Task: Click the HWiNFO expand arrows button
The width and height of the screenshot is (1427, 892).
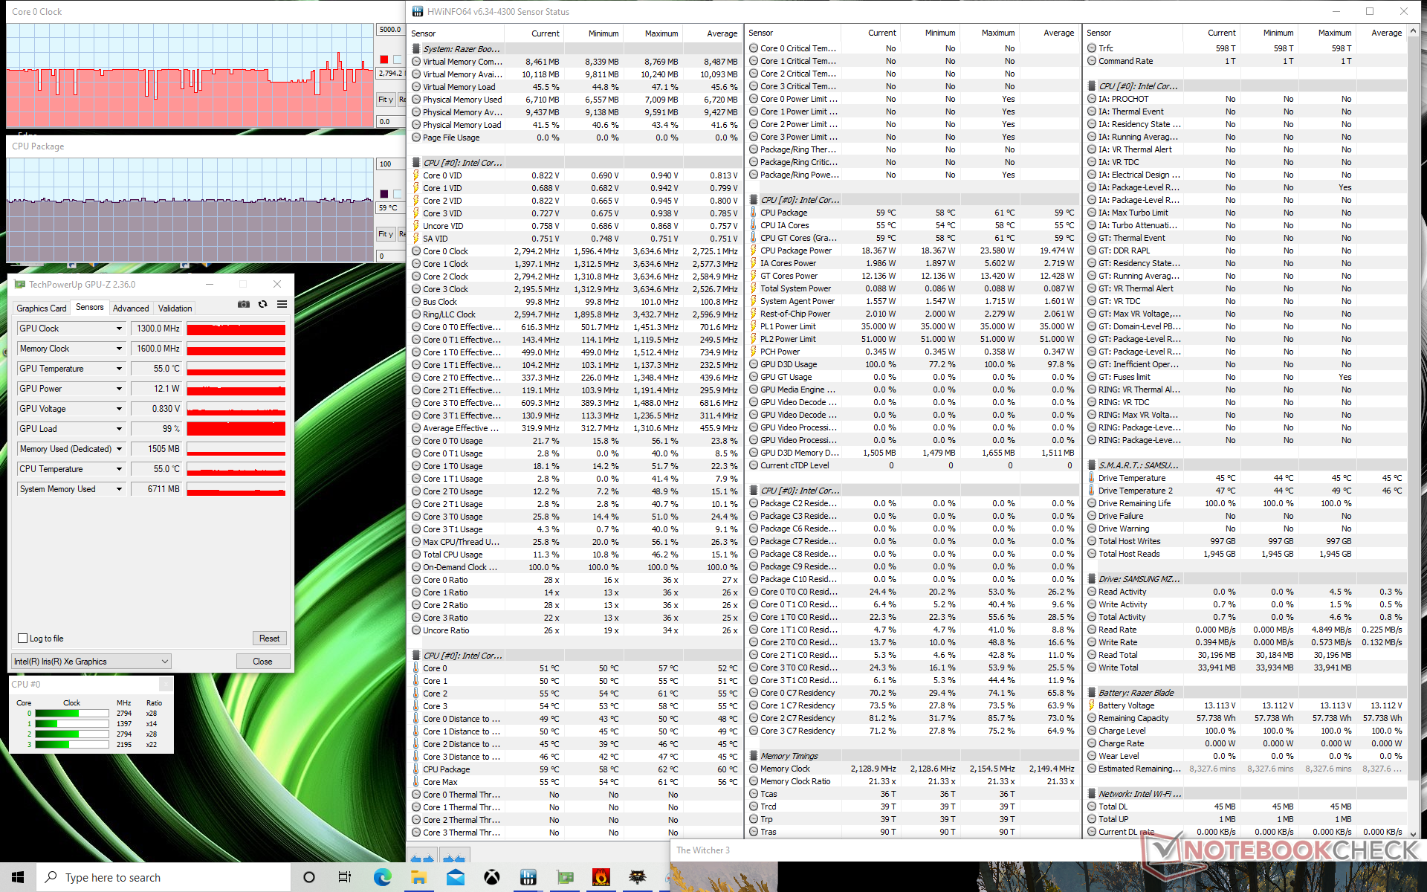Action: tap(422, 859)
